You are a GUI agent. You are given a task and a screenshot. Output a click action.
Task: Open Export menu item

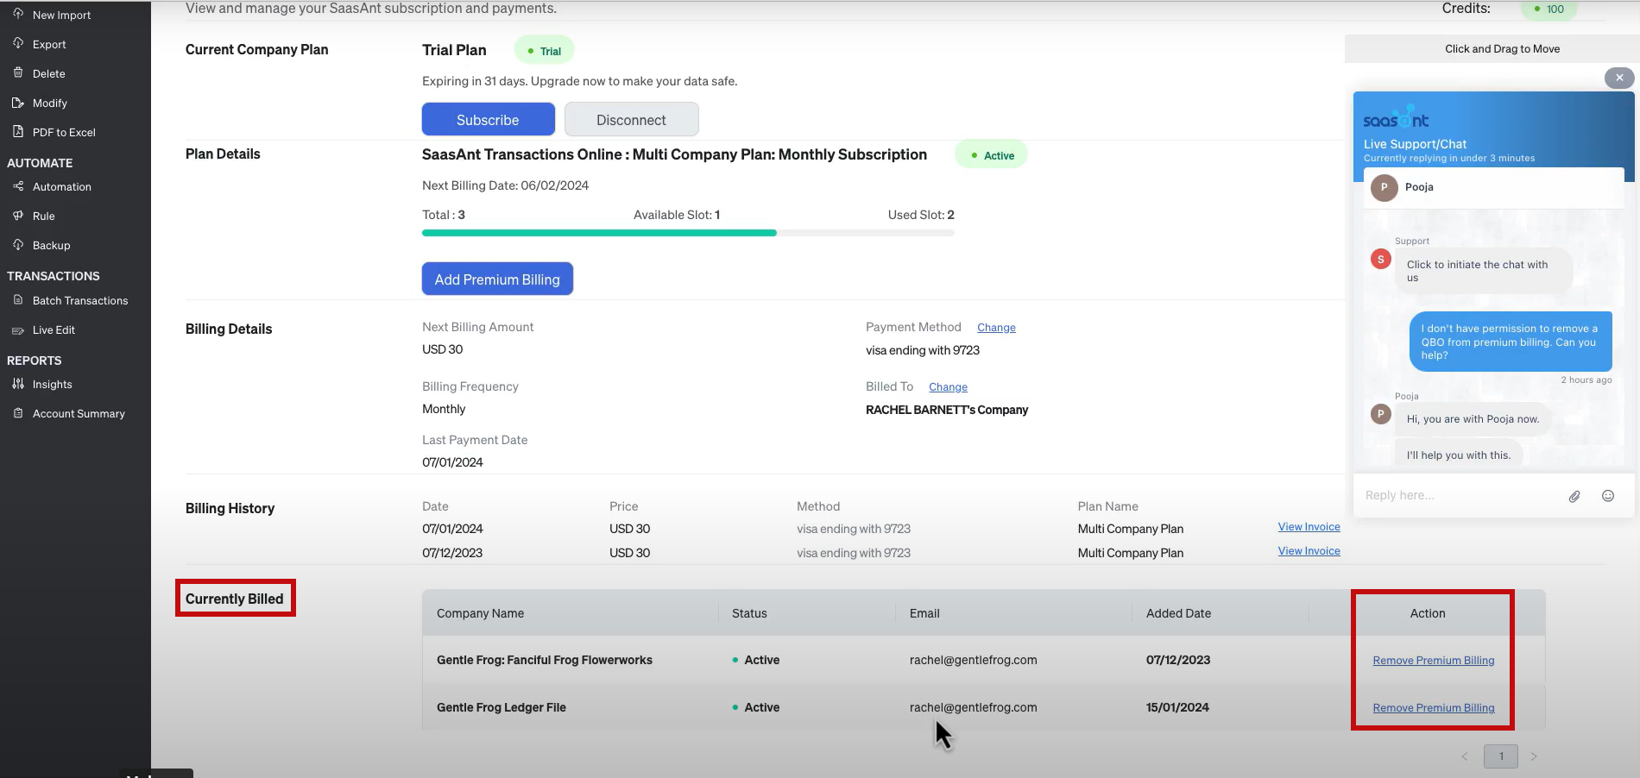(x=49, y=44)
